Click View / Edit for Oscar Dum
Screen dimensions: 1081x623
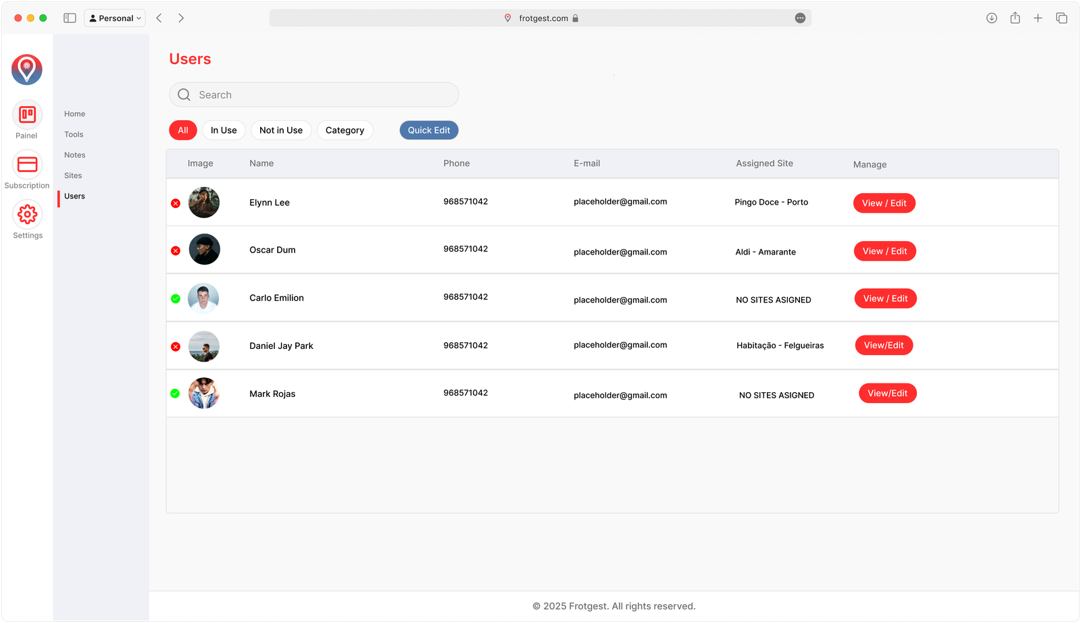click(884, 251)
